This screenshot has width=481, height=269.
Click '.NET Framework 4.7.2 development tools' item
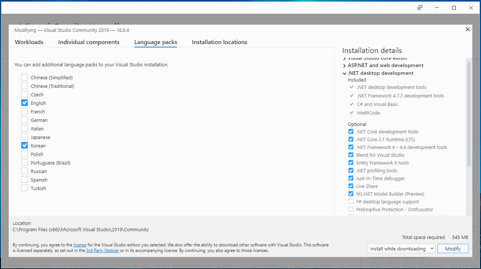(400, 96)
